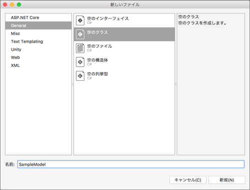Pick the Unity category
250x190 pixels.
38,49
